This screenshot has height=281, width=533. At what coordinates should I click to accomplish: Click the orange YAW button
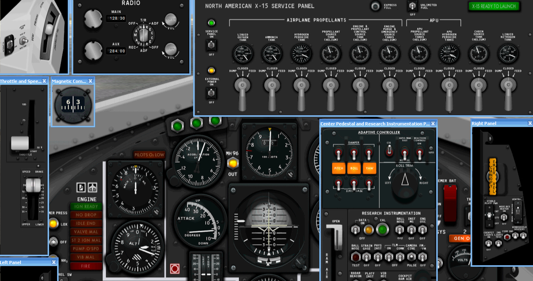pyautogui.click(x=369, y=168)
